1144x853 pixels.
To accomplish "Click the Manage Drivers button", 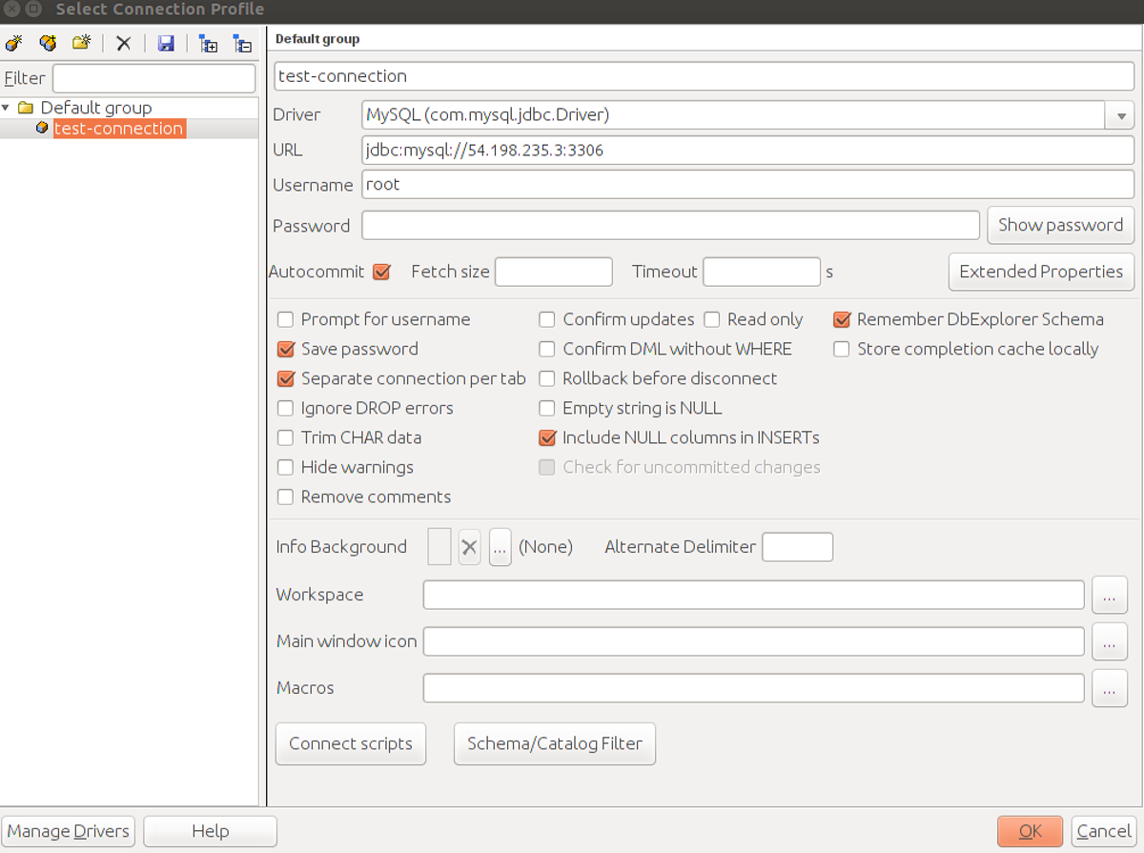I will [68, 830].
